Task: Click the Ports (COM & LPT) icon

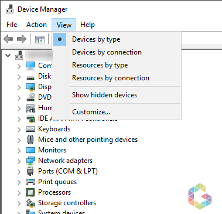Action: [30, 171]
